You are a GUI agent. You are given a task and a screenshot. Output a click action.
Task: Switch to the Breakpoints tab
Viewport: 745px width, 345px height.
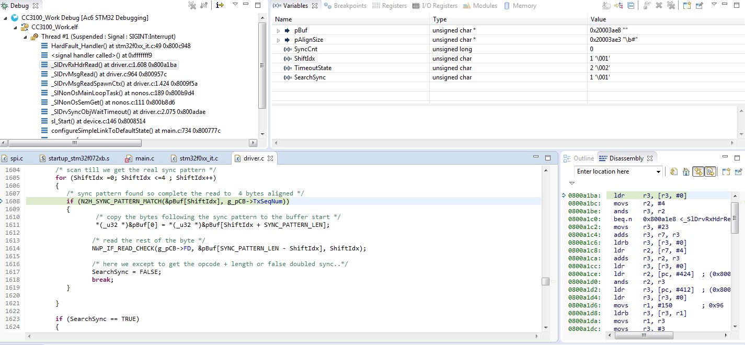tap(346, 6)
